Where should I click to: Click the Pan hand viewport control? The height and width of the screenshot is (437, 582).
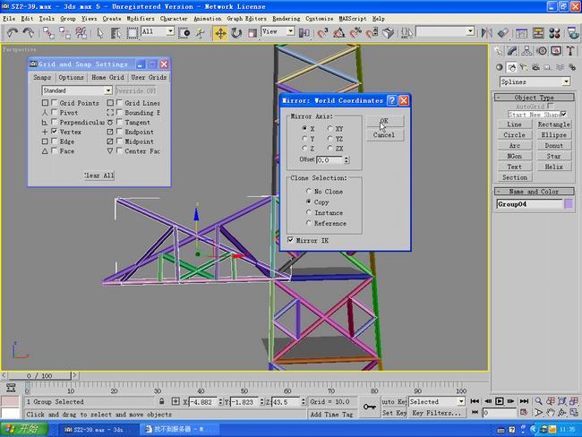point(550,413)
